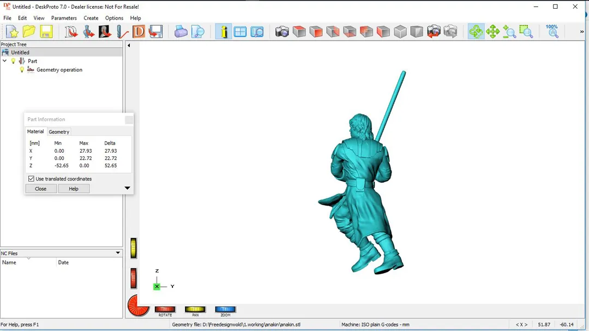Click the Calculate toolpaths cutter icon

pyautogui.click(x=122, y=32)
